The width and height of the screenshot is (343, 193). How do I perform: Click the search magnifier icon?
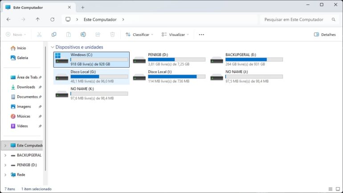[x=333, y=20]
